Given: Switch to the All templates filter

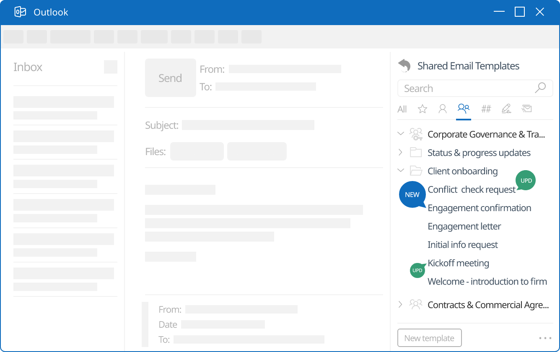Looking at the screenshot, I should (x=402, y=109).
